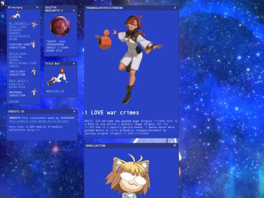This screenshot has width=264, height=198.
Task: Click the Directory window title text
Action: point(15,7)
